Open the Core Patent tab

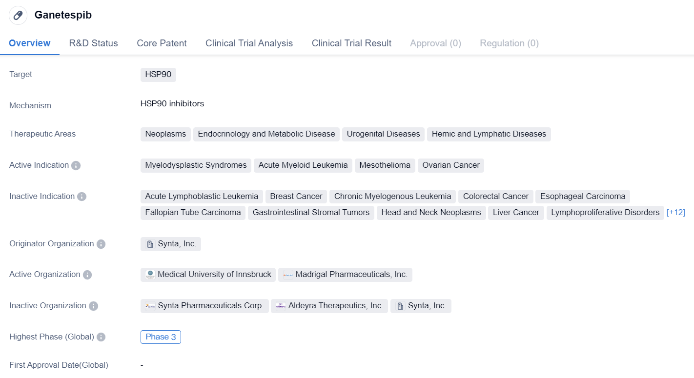pos(162,43)
